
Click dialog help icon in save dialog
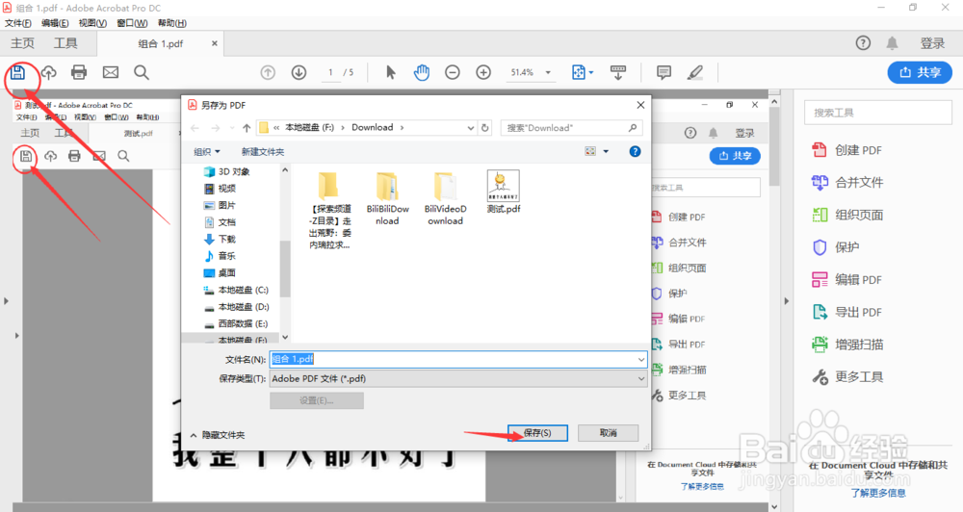635,151
